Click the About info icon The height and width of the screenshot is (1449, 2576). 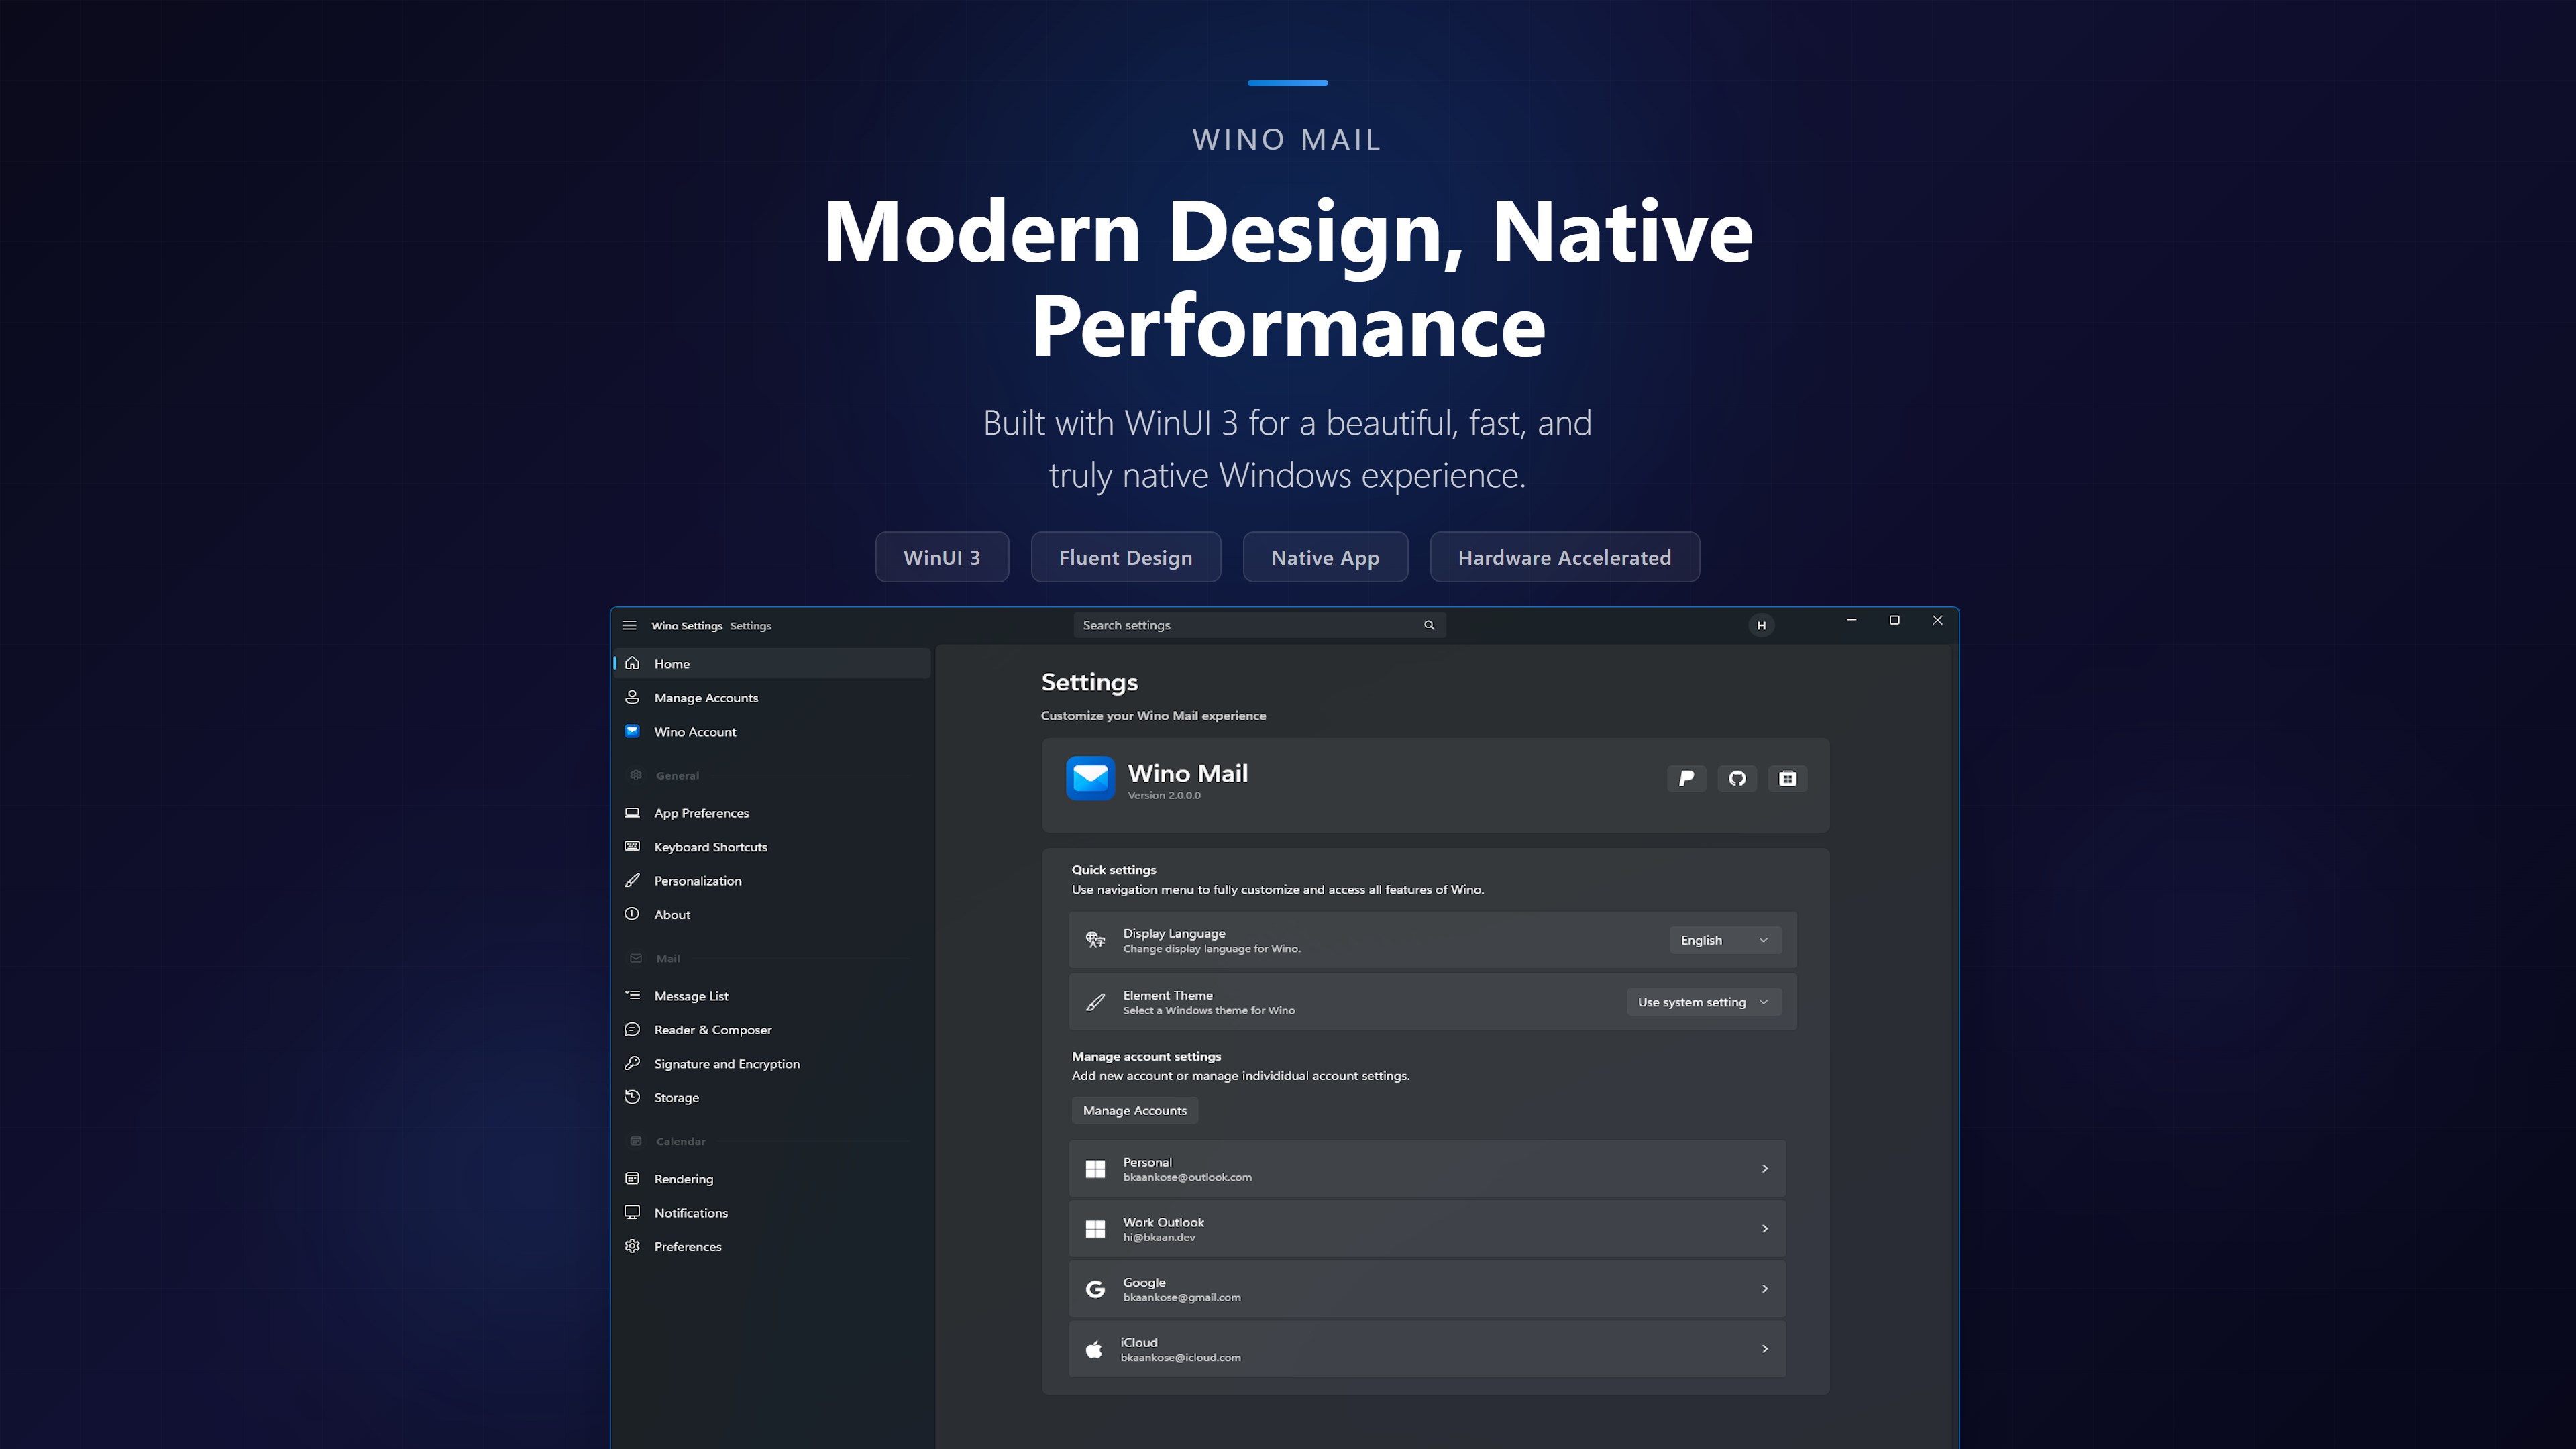pyautogui.click(x=632, y=914)
